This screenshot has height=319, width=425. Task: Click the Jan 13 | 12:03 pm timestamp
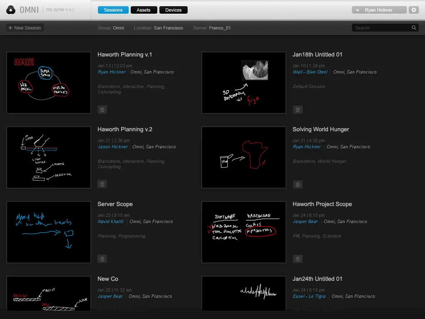pos(115,66)
